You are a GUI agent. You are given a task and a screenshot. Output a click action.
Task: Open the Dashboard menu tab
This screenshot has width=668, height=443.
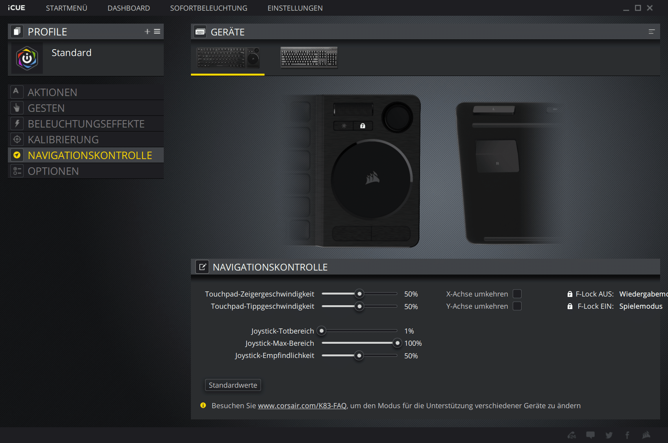129,8
